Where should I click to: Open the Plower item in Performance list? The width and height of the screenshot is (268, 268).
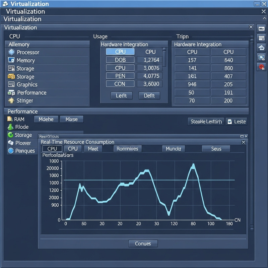[x=25, y=143]
